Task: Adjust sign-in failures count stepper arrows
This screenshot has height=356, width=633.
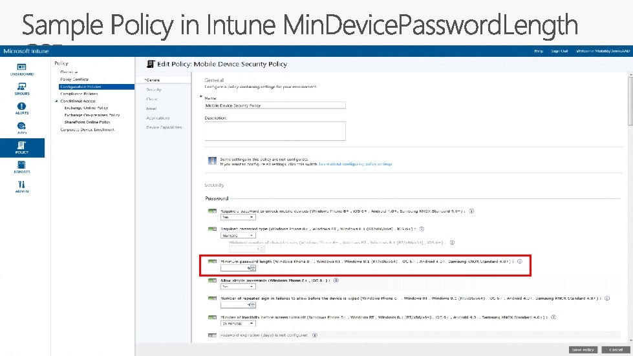Action: click(253, 305)
